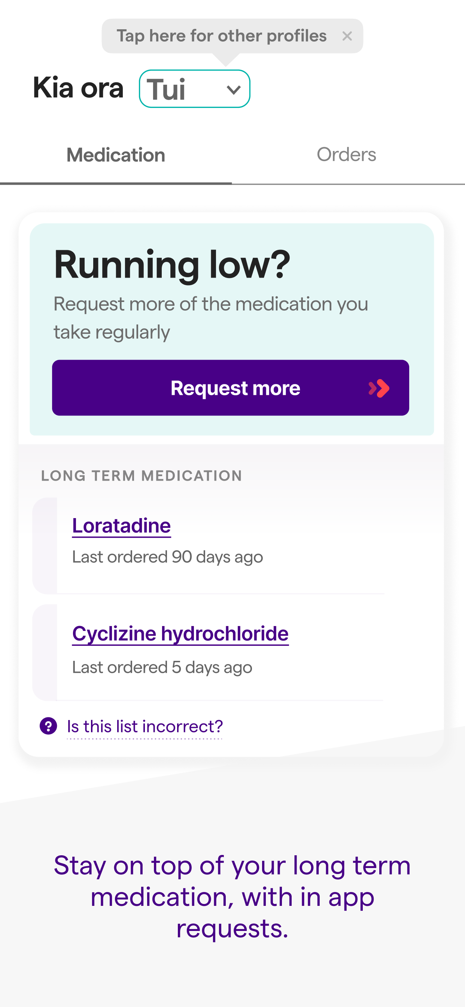Click the 'Running low?' heading
This screenshot has height=1007, width=465.
(172, 264)
